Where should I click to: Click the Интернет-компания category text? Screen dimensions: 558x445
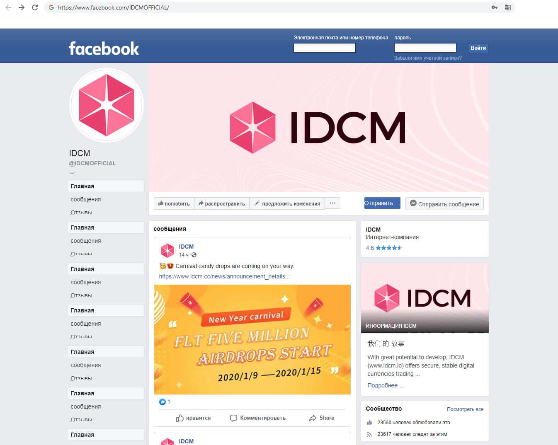click(x=392, y=237)
